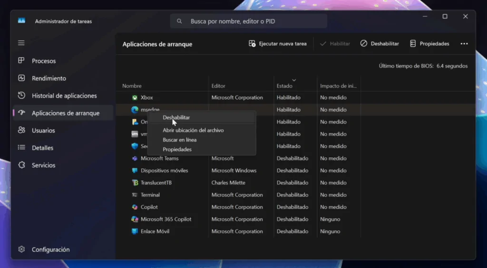This screenshot has width=487, height=268.
Task: Click the Habilitar toolbar button
Action: pos(335,44)
